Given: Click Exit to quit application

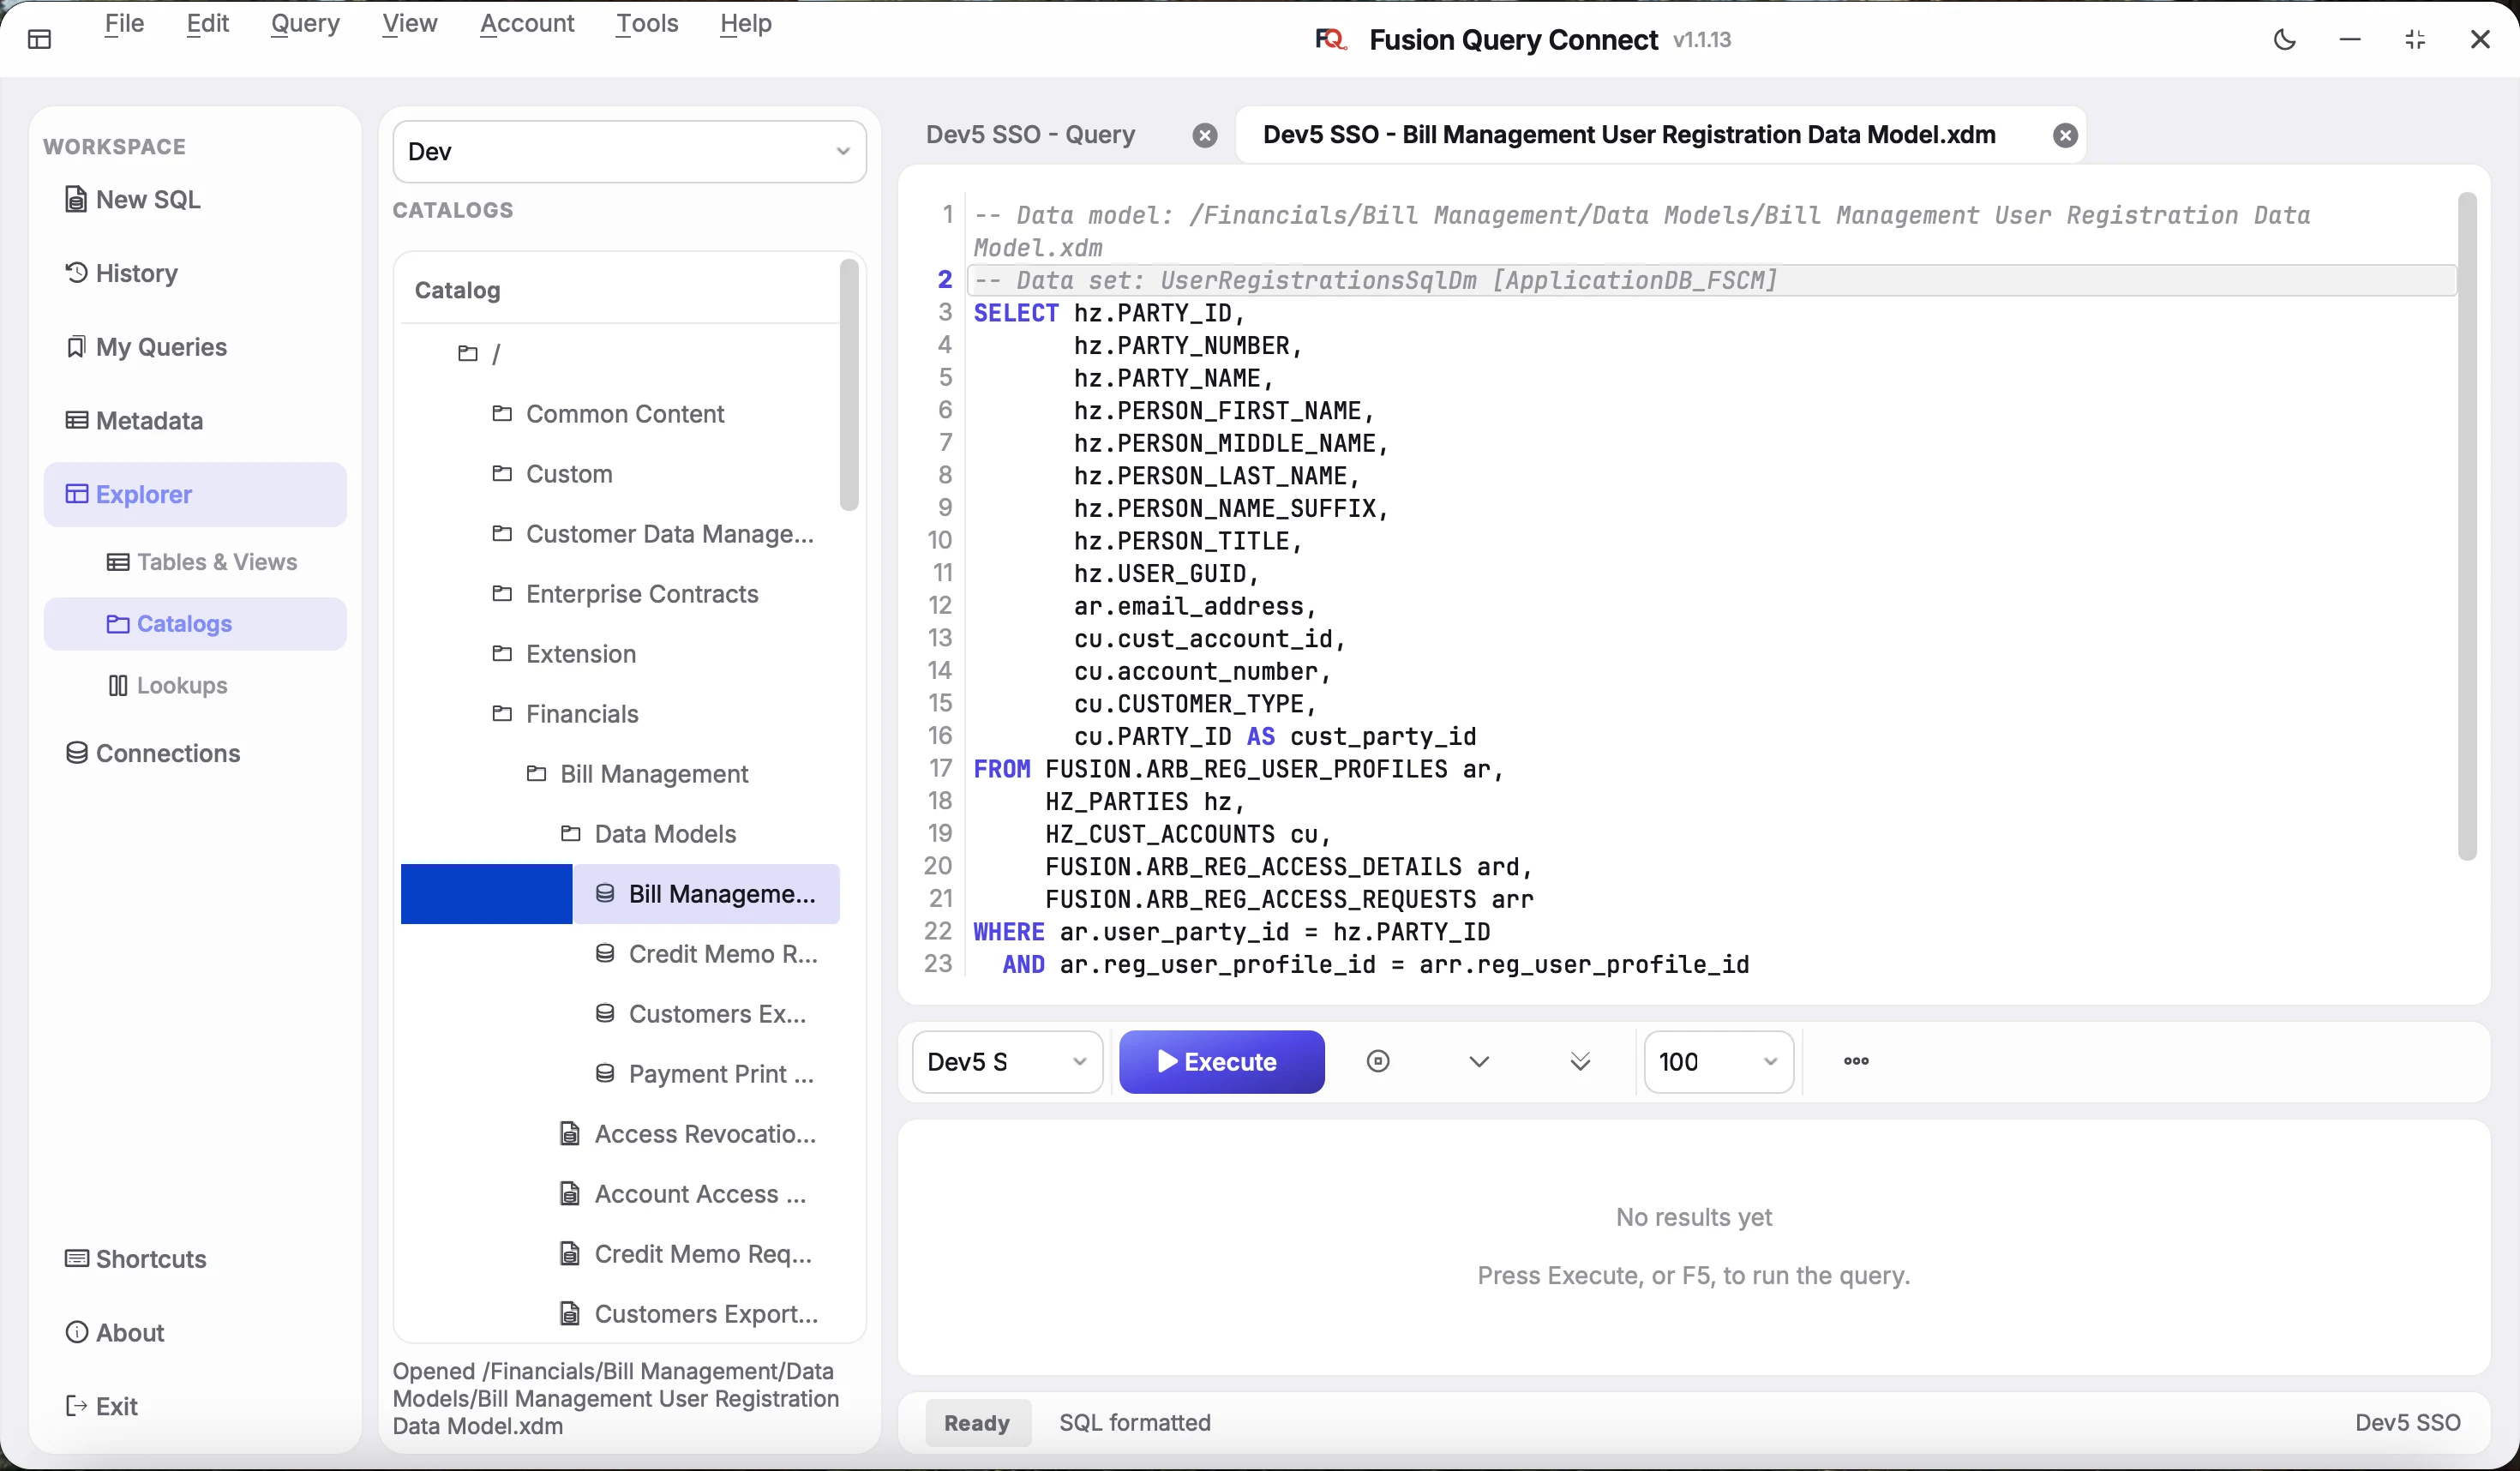Looking at the screenshot, I should pyautogui.click(x=195, y=1406).
